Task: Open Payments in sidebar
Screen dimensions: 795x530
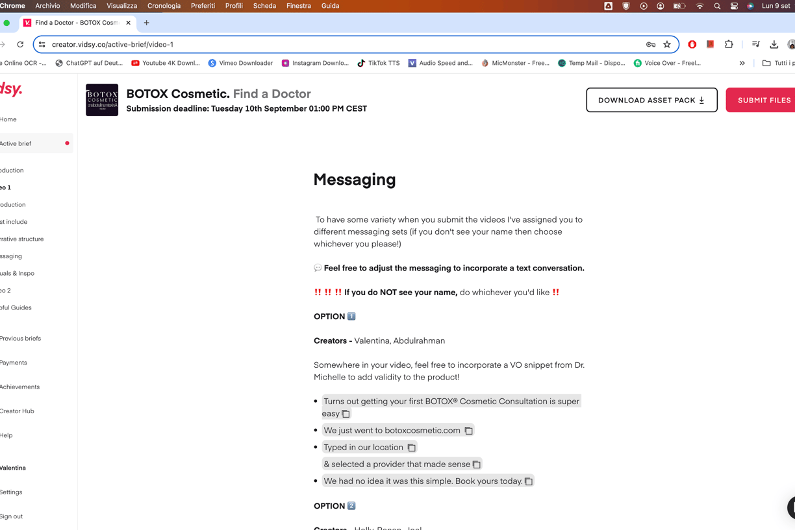Action: point(14,363)
